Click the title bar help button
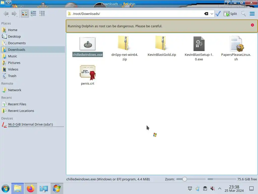Image resolution: width=258 pixels, height=194 pixels. point(228,3)
